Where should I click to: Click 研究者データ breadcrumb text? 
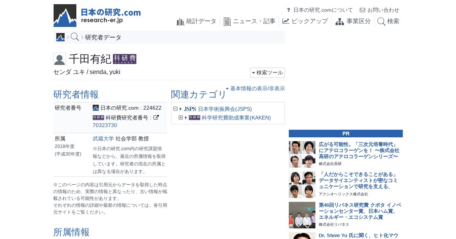[103, 37]
